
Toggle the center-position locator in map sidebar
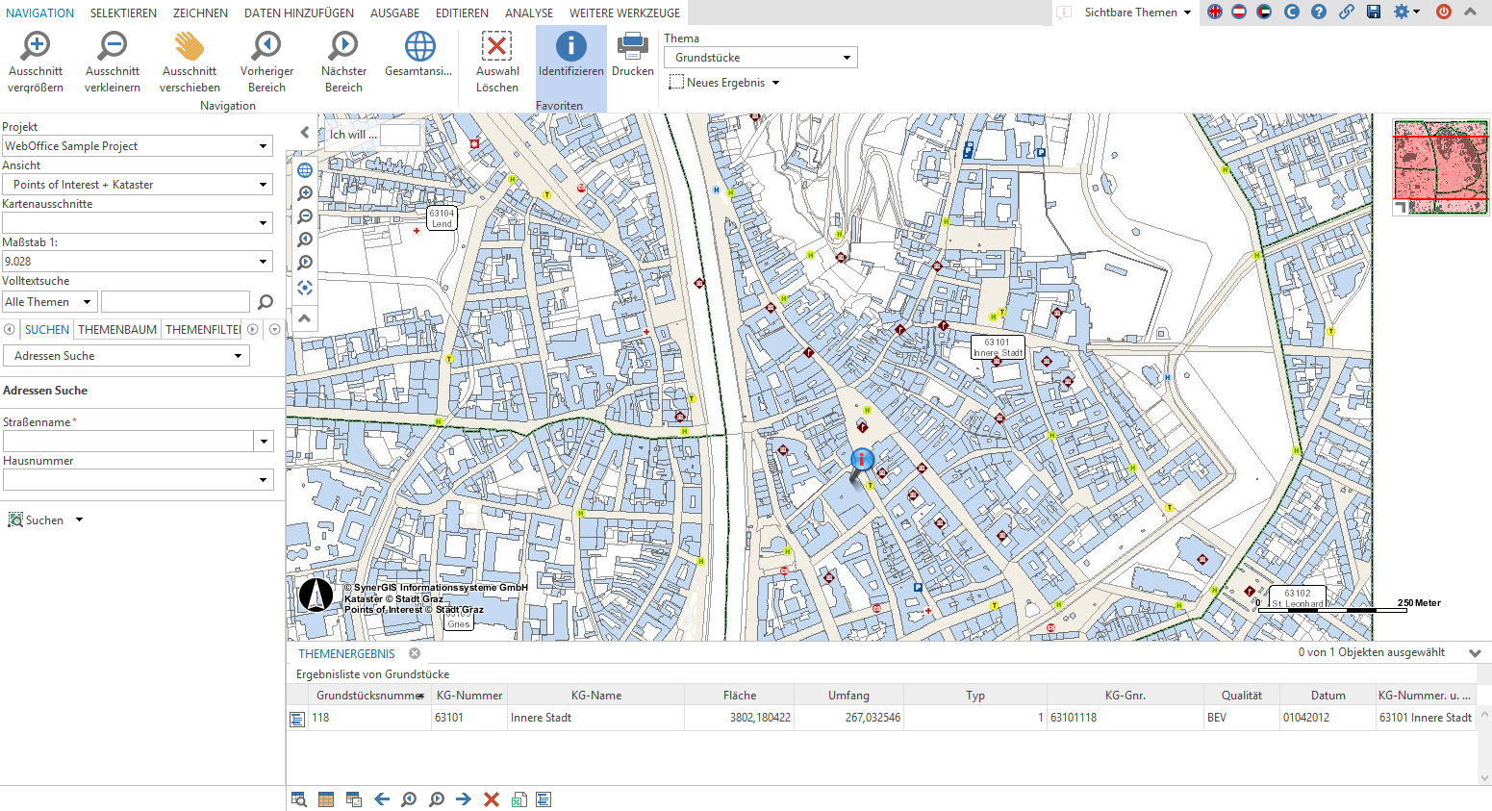[304, 288]
